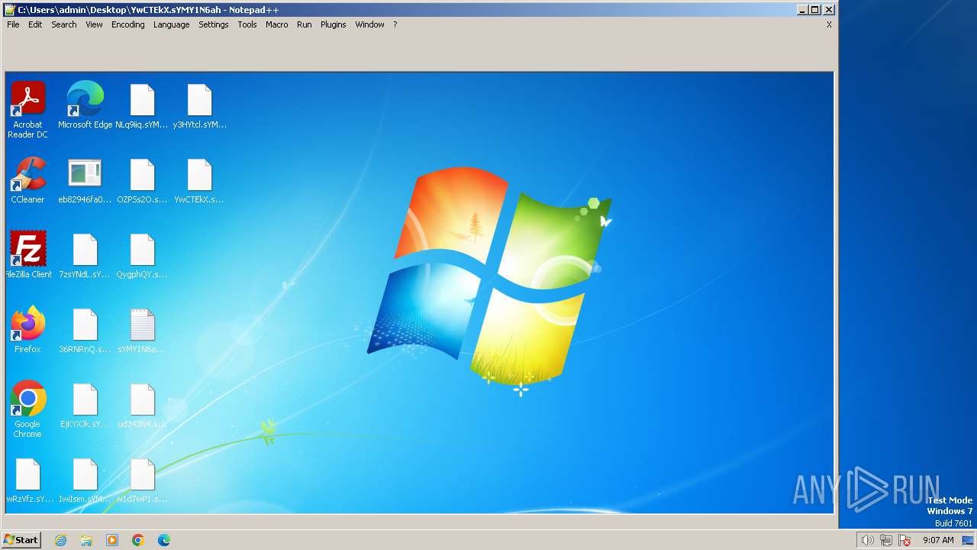Select the FileZilla Client shortcut
Viewport: 977px width, 550px height.
pyautogui.click(x=27, y=255)
